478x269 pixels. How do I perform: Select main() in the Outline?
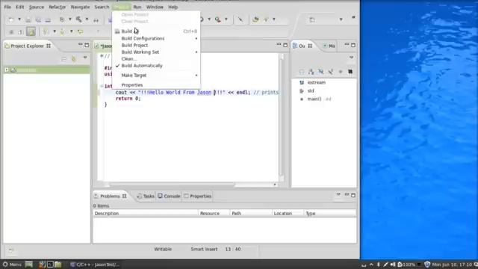314,99
